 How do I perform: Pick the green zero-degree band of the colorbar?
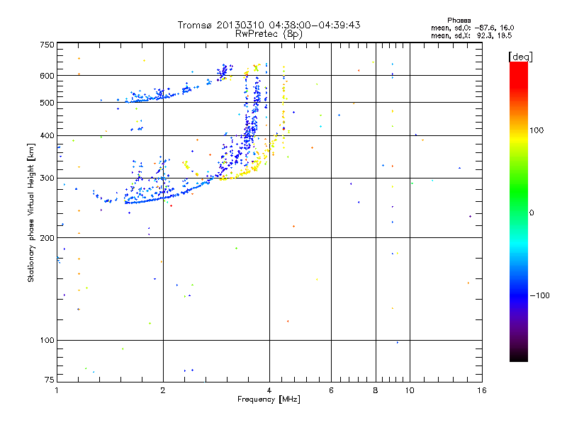(x=519, y=212)
